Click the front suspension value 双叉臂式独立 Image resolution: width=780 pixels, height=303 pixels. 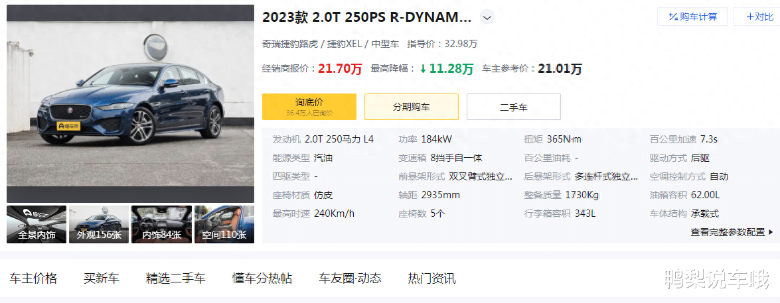pos(480,176)
